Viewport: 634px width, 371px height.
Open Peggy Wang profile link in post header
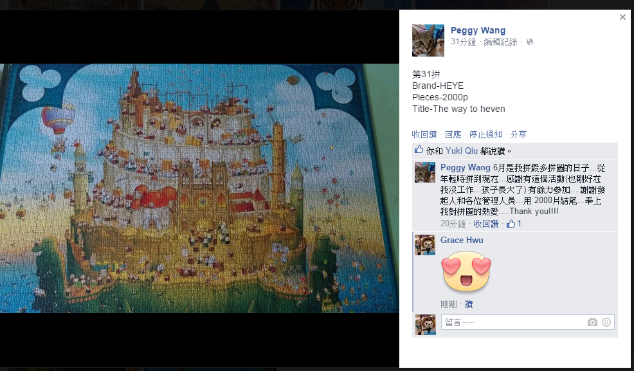[478, 30]
